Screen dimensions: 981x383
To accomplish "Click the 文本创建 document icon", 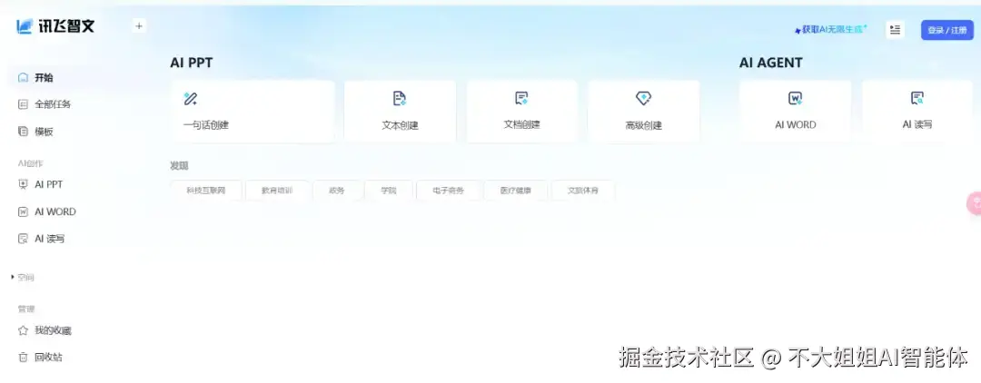I will tap(400, 98).
